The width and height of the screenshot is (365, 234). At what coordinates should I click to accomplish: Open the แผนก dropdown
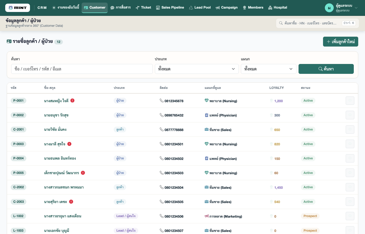click(x=269, y=69)
